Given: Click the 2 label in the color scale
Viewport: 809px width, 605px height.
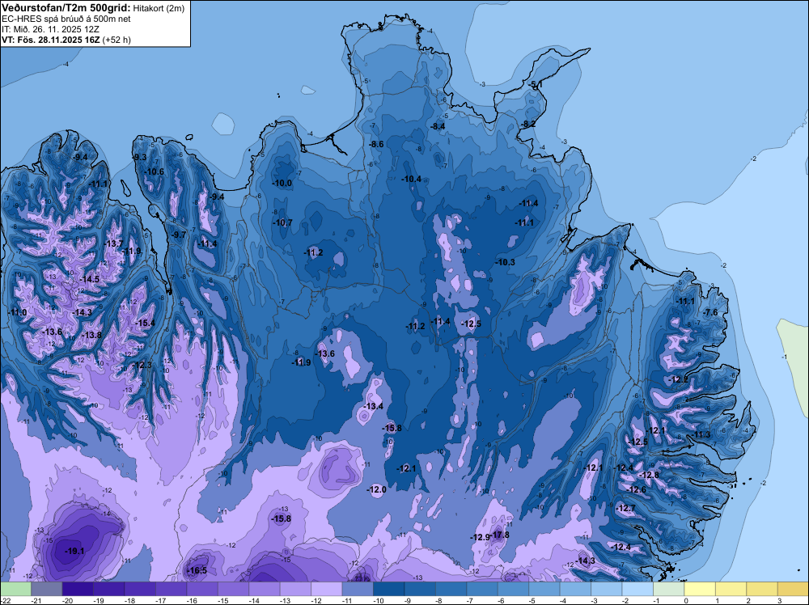Looking at the screenshot, I should pyautogui.click(x=748, y=600).
